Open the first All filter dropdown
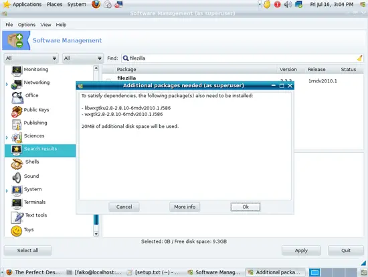This screenshot has width=368, height=277. click(x=31, y=58)
